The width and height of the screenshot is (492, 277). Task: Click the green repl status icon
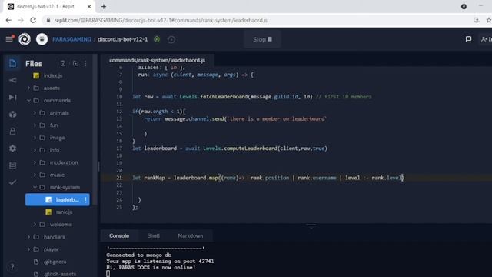click(157, 39)
